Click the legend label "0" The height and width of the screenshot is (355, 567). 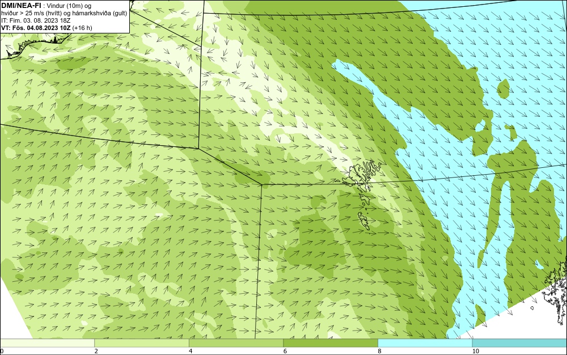pos(2,352)
